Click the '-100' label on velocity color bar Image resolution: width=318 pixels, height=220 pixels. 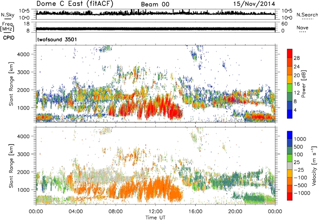click(x=301, y=178)
